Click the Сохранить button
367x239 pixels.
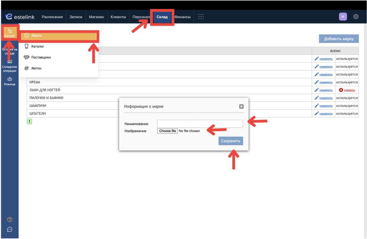[x=231, y=141]
